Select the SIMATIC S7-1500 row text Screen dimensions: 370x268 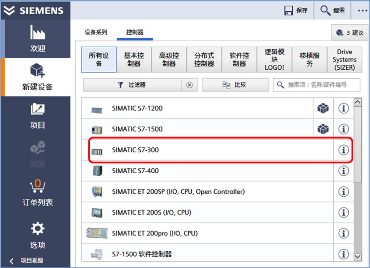point(137,129)
